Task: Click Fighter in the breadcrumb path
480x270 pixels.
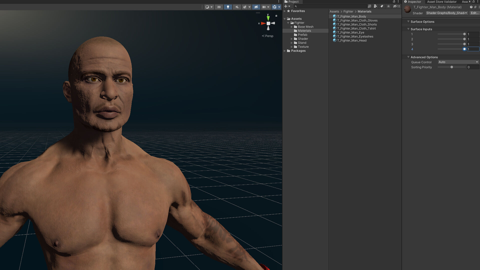Action: click(348, 11)
